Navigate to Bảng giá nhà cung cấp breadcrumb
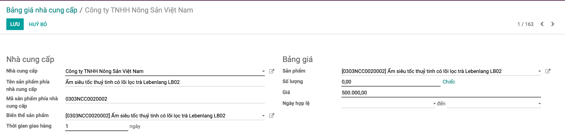The image size is (565, 138). click(x=42, y=10)
